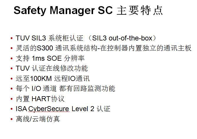Click the bullet 'TUV SIL3 系统柜认证'
Screen dimensions: 197x139
(49, 38)
